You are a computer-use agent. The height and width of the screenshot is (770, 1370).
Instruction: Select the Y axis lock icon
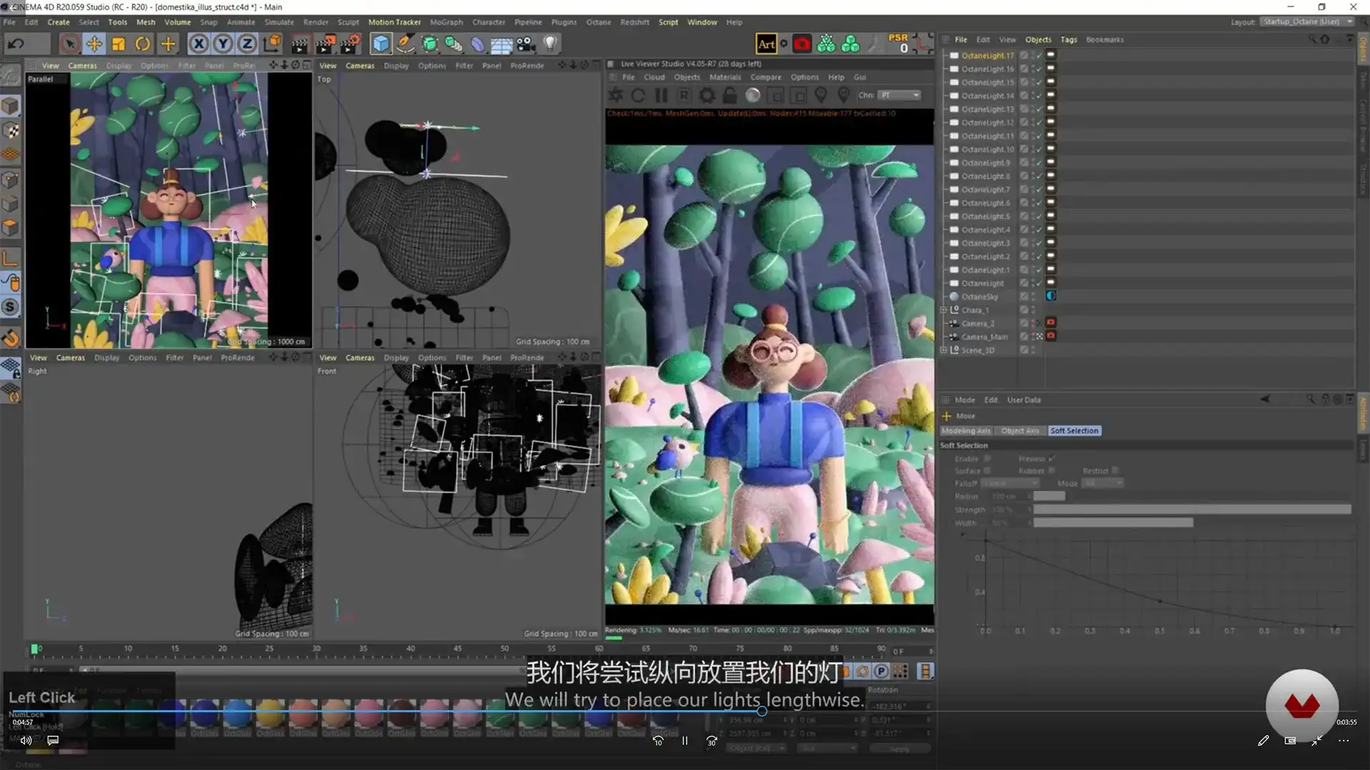click(x=223, y=43)
